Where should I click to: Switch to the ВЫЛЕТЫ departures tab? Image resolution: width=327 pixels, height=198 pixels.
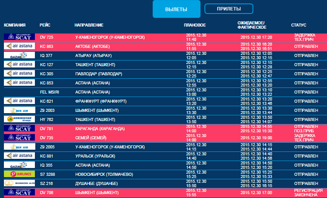pos(176,9)
